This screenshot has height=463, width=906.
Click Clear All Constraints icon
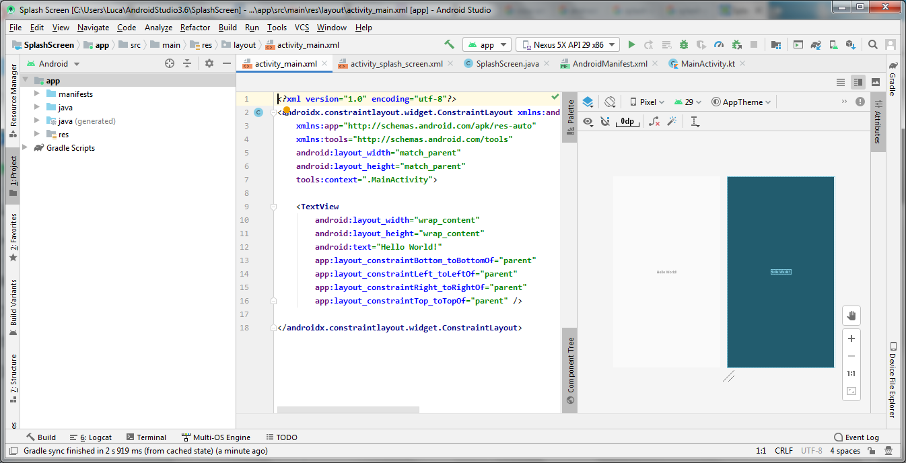pos(654,121)
